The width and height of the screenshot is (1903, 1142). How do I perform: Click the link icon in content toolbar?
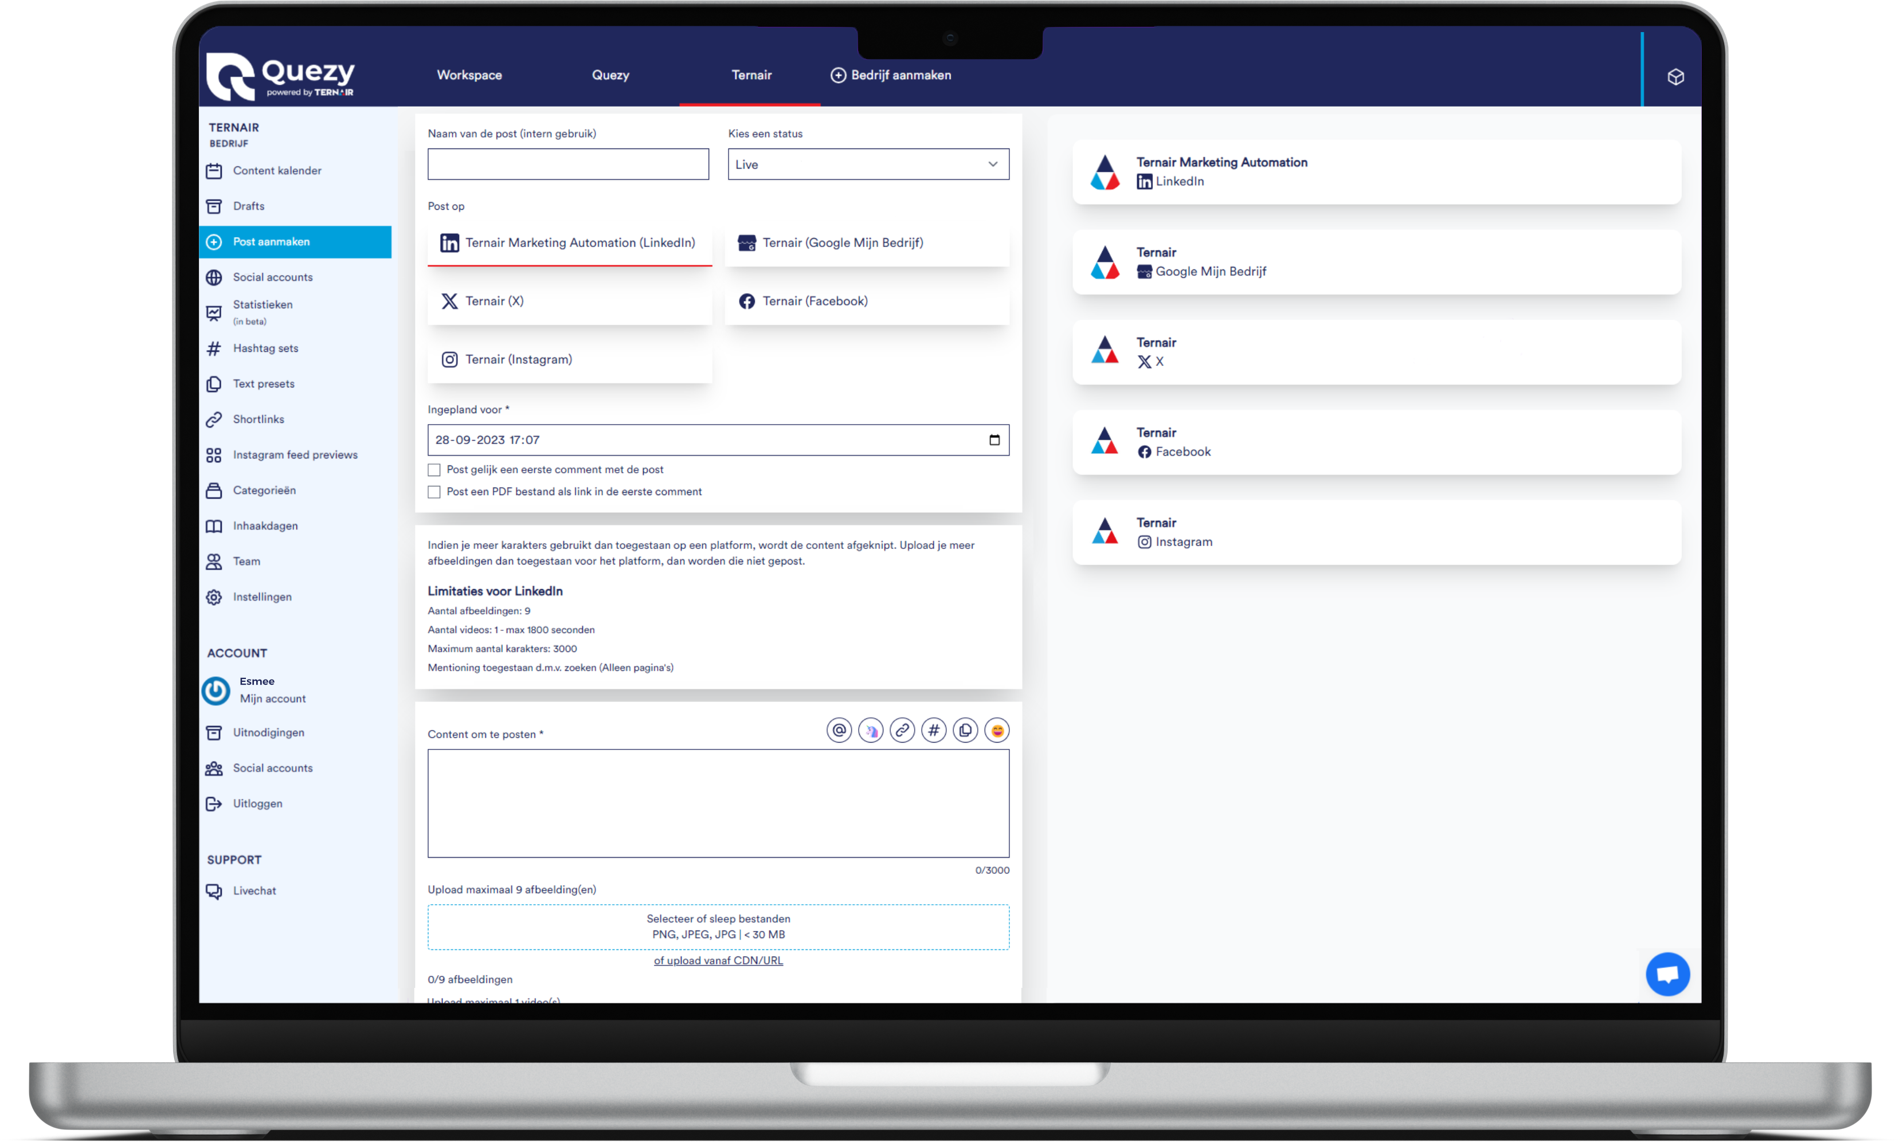pos(901,731)
